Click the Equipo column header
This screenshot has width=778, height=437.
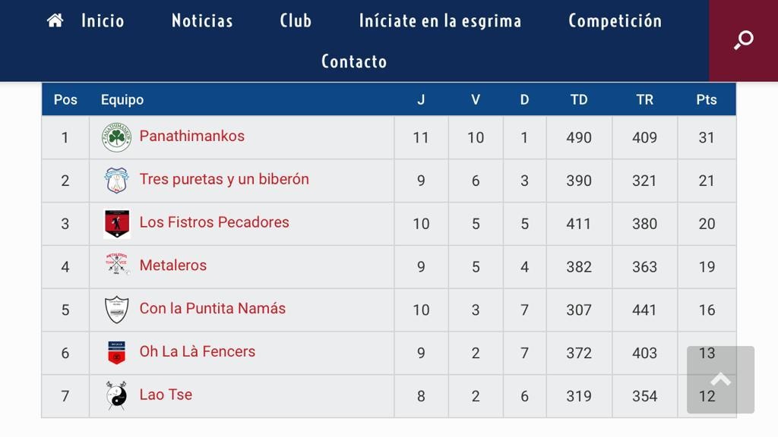point(122,99)
